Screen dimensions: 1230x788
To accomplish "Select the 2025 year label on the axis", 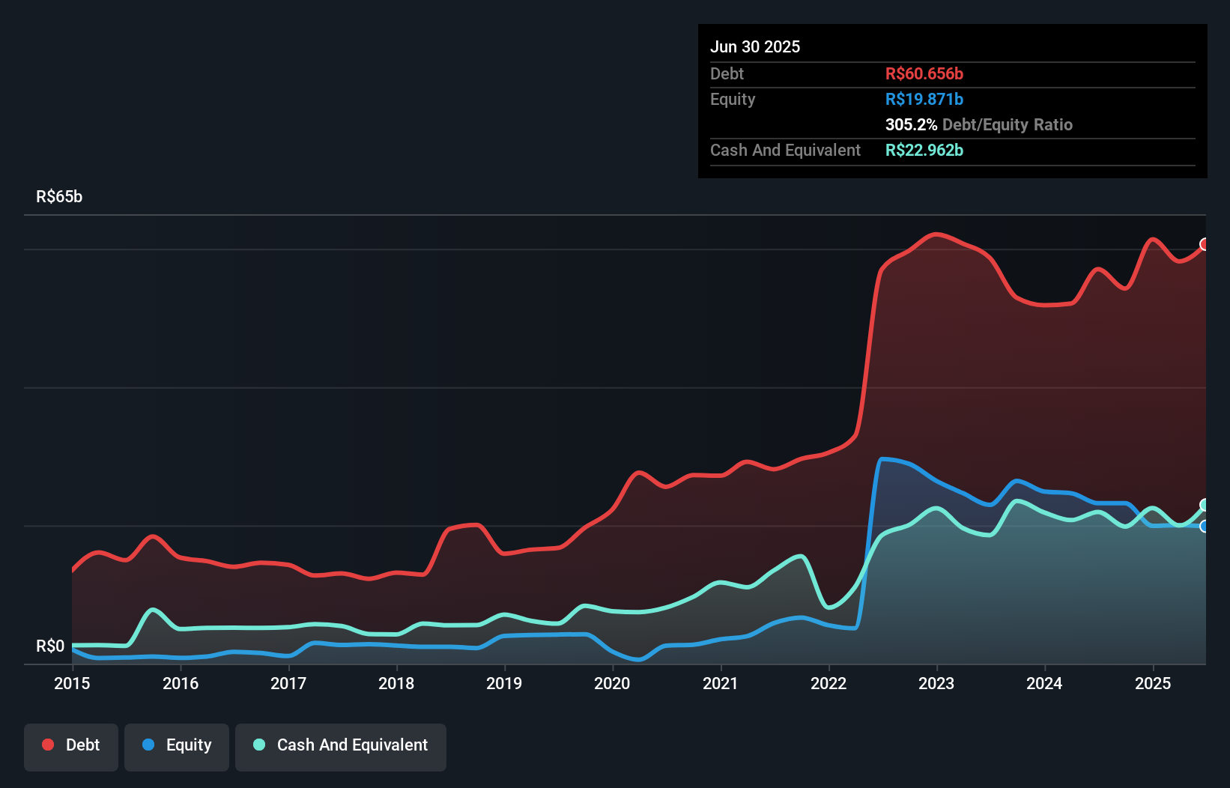I will coord(1154,683).
